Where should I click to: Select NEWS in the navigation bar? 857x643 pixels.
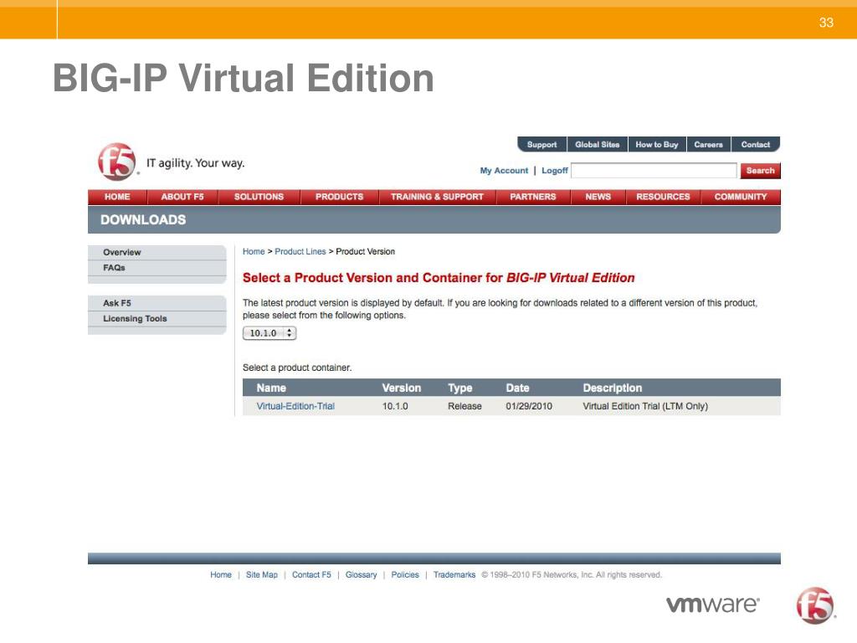pos(598,197)
